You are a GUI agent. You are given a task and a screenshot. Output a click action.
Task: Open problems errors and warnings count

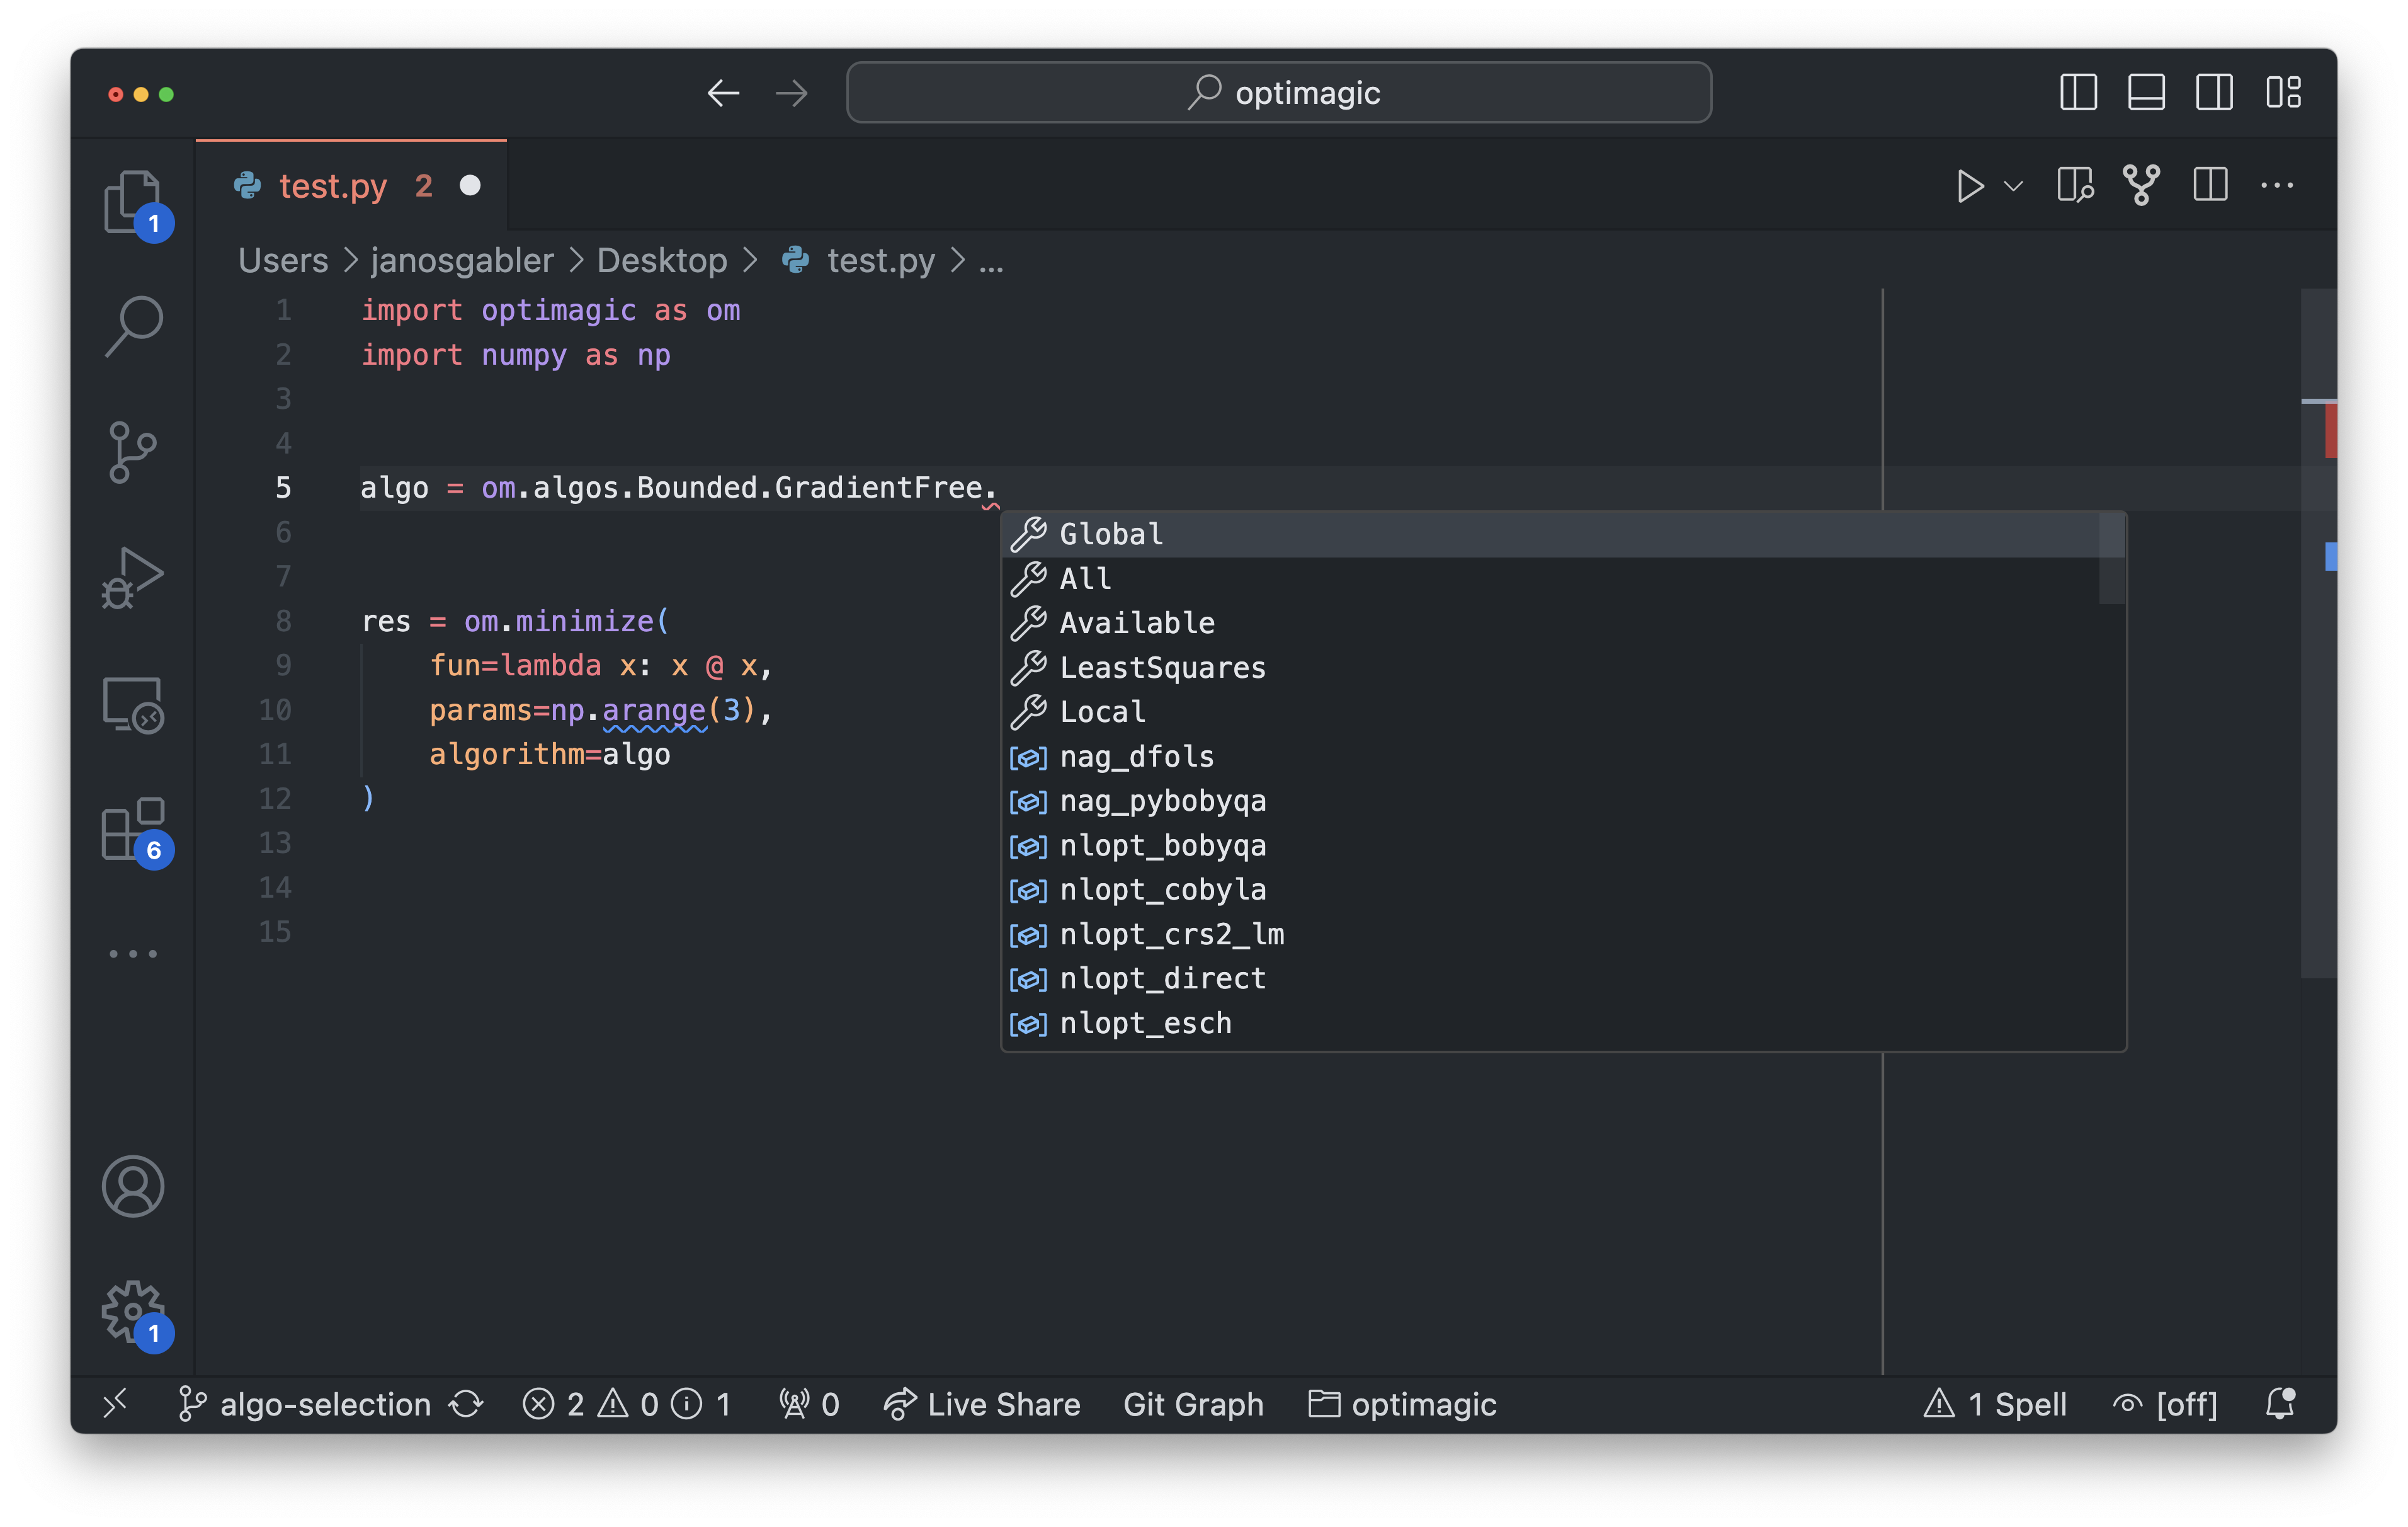click(x=627, y=1404)
